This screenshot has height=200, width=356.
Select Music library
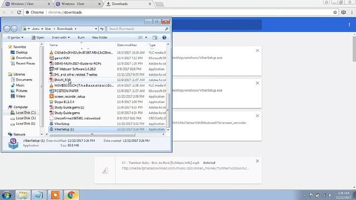(x=20, y=85)
